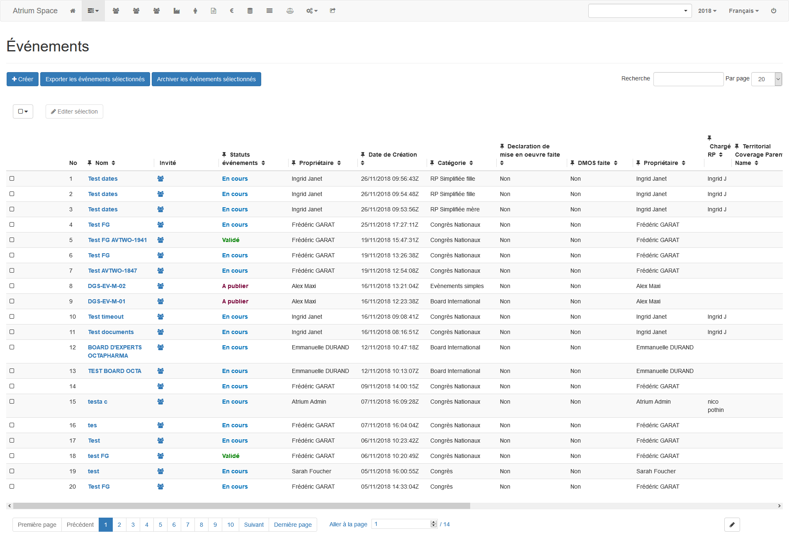
Task: Click up arrow of page number stepper
Action: pyautogui.click(x=434, y=522)
